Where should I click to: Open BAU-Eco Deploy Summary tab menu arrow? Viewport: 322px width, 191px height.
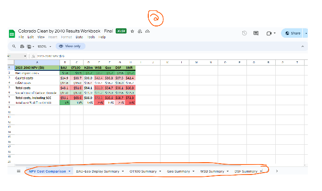(123, 171)
